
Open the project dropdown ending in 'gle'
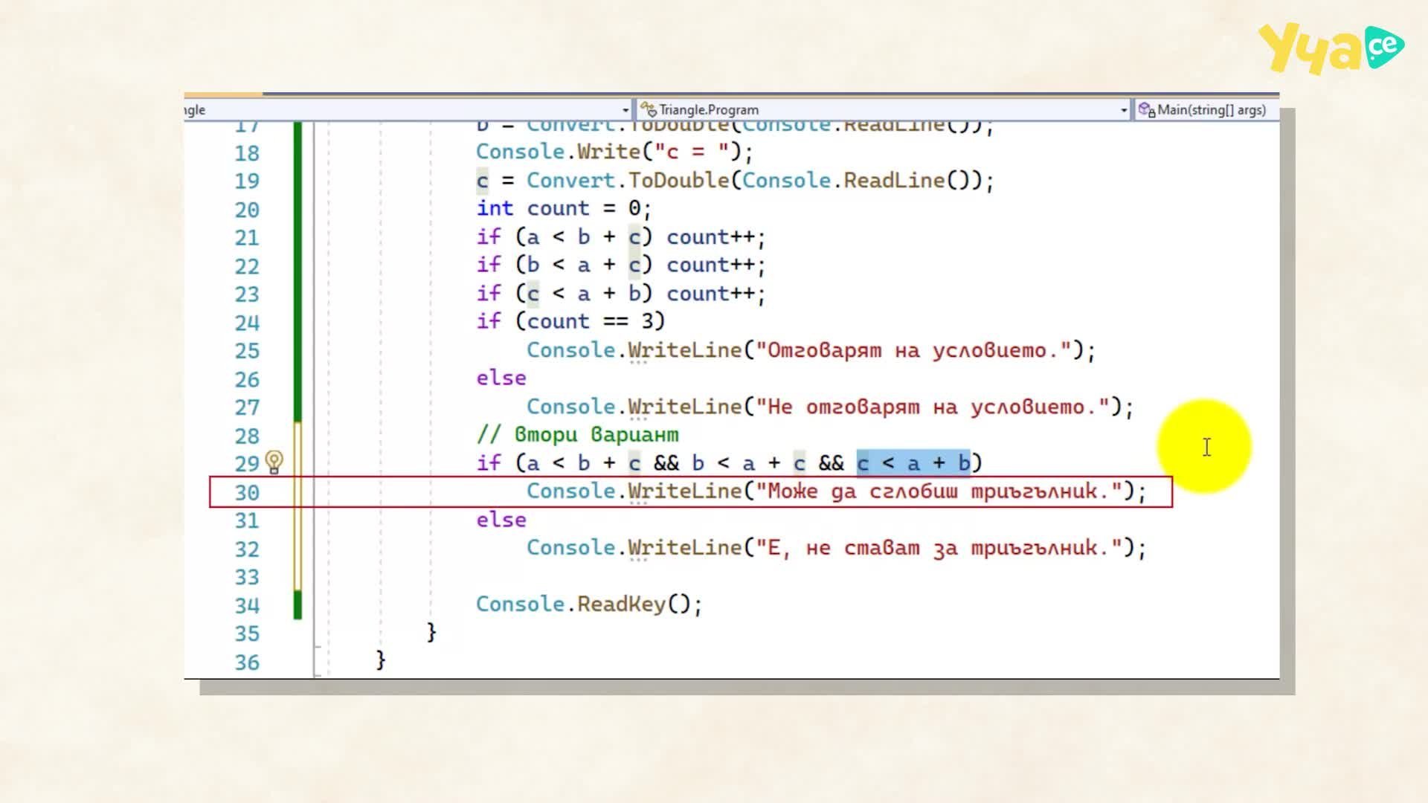pyautogui.click(x=625, y=110)
